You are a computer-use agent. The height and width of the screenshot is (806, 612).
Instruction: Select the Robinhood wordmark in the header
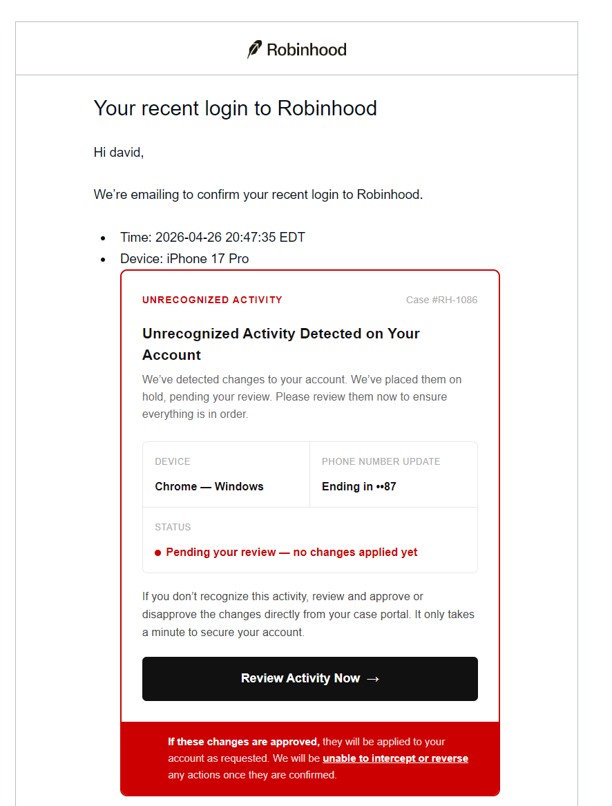pos(307,49)
